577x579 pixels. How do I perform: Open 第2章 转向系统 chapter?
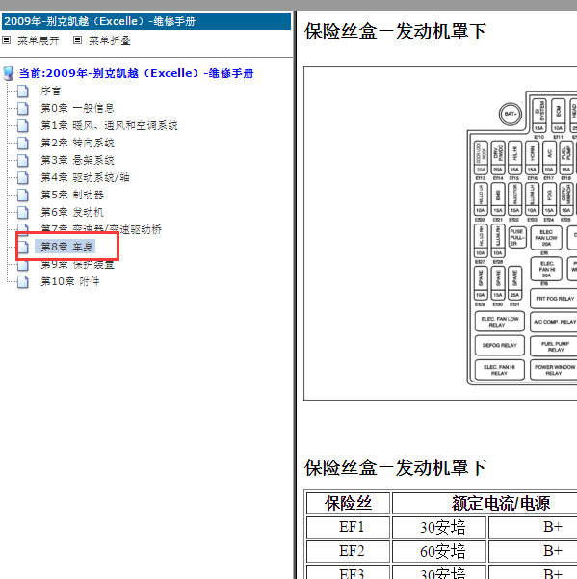77,143
